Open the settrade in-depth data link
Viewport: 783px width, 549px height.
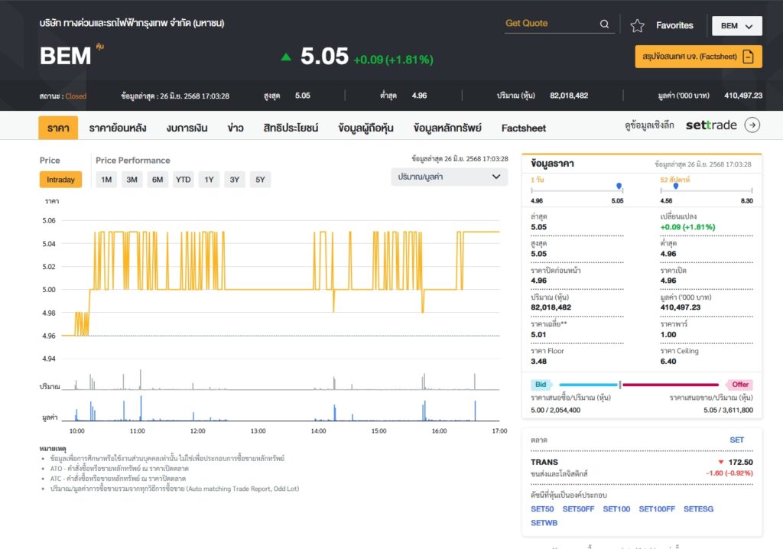692,125
